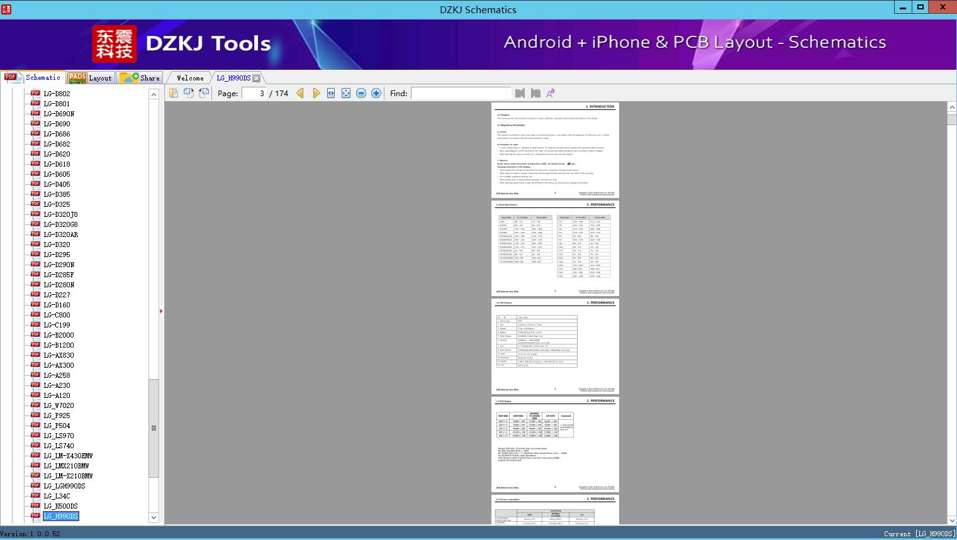Viewport: 957px width, 540px height.
Task: Zoom in with the plus icon
Action: click(x=376, y=93)
